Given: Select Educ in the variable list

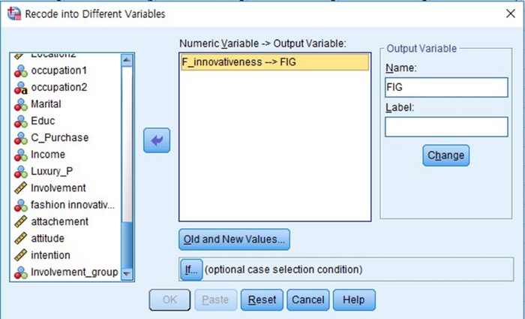Looking at the screenshot, I should pyautogui.click(x=43, y=121).
